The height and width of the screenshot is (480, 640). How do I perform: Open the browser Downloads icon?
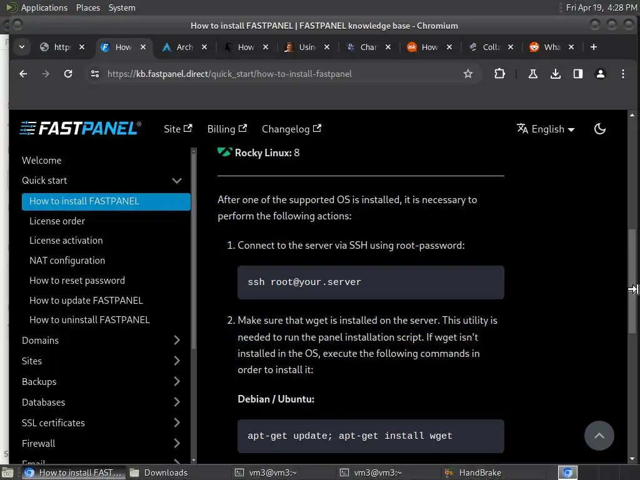coord(555,74)
